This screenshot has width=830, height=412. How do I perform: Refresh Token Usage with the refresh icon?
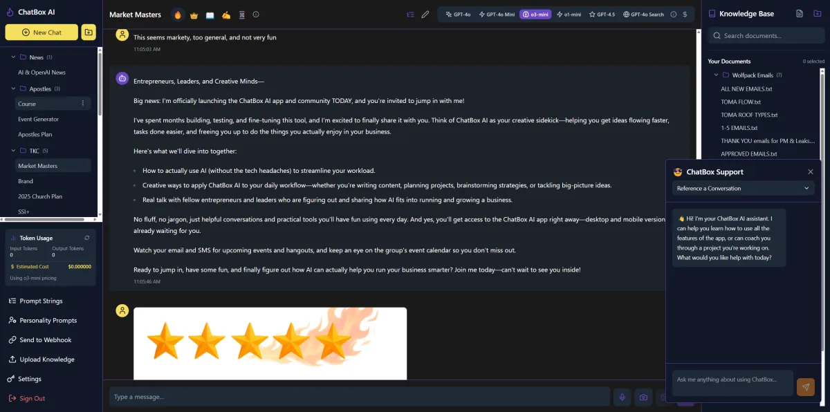pyautogui.click(x=87, y=238)
